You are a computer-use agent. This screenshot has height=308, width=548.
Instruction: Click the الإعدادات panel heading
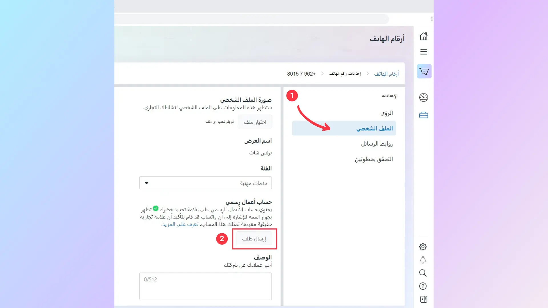click(x=390, y=96)
